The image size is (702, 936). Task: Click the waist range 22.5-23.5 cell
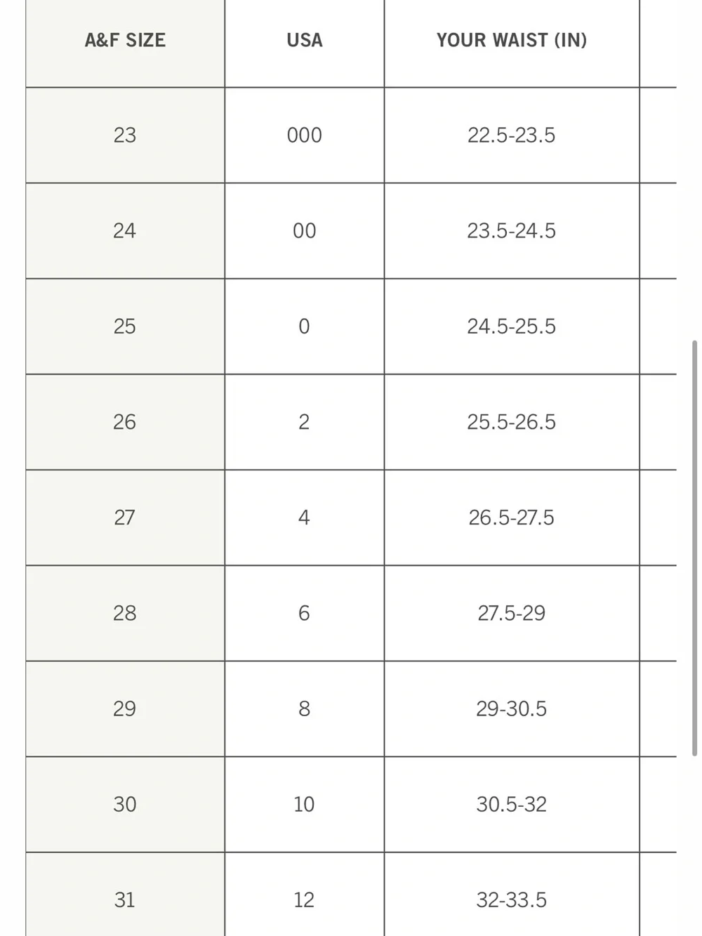(x=512, y=135)
